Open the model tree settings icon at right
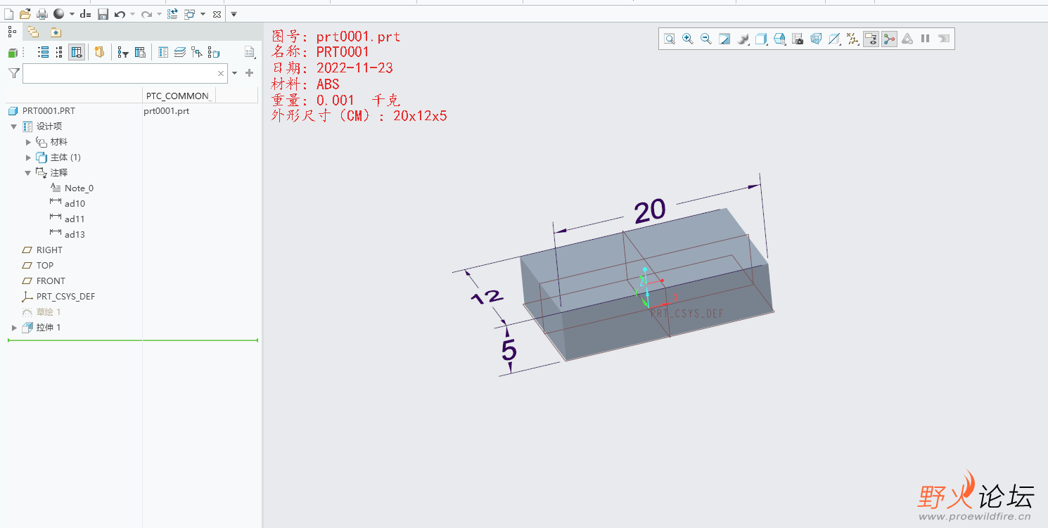This screenshot has height=528, width=1048. click(250, 52)
